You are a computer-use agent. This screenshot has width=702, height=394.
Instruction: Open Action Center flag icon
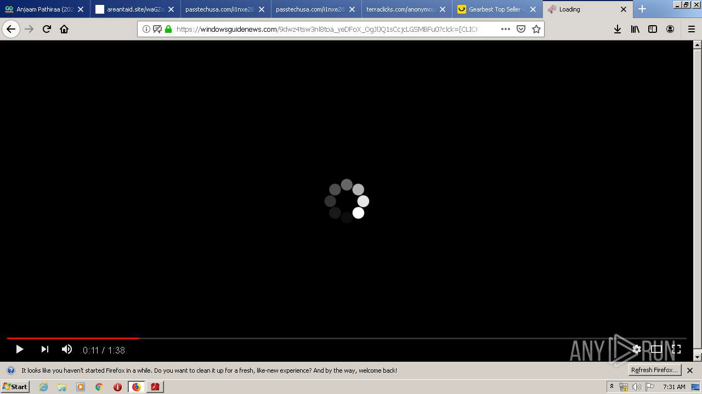pyautogui.click(x=650, y=387)
